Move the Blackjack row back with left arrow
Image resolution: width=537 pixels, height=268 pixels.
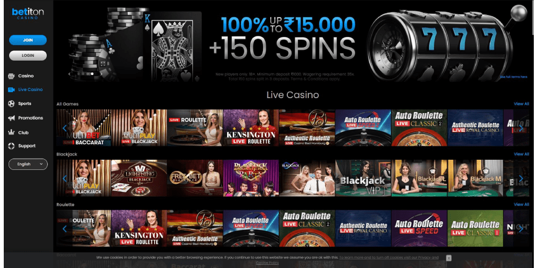click(64, 178)
